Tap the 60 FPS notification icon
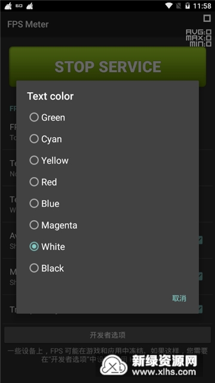The image size is (215, 383). (19, 5)
